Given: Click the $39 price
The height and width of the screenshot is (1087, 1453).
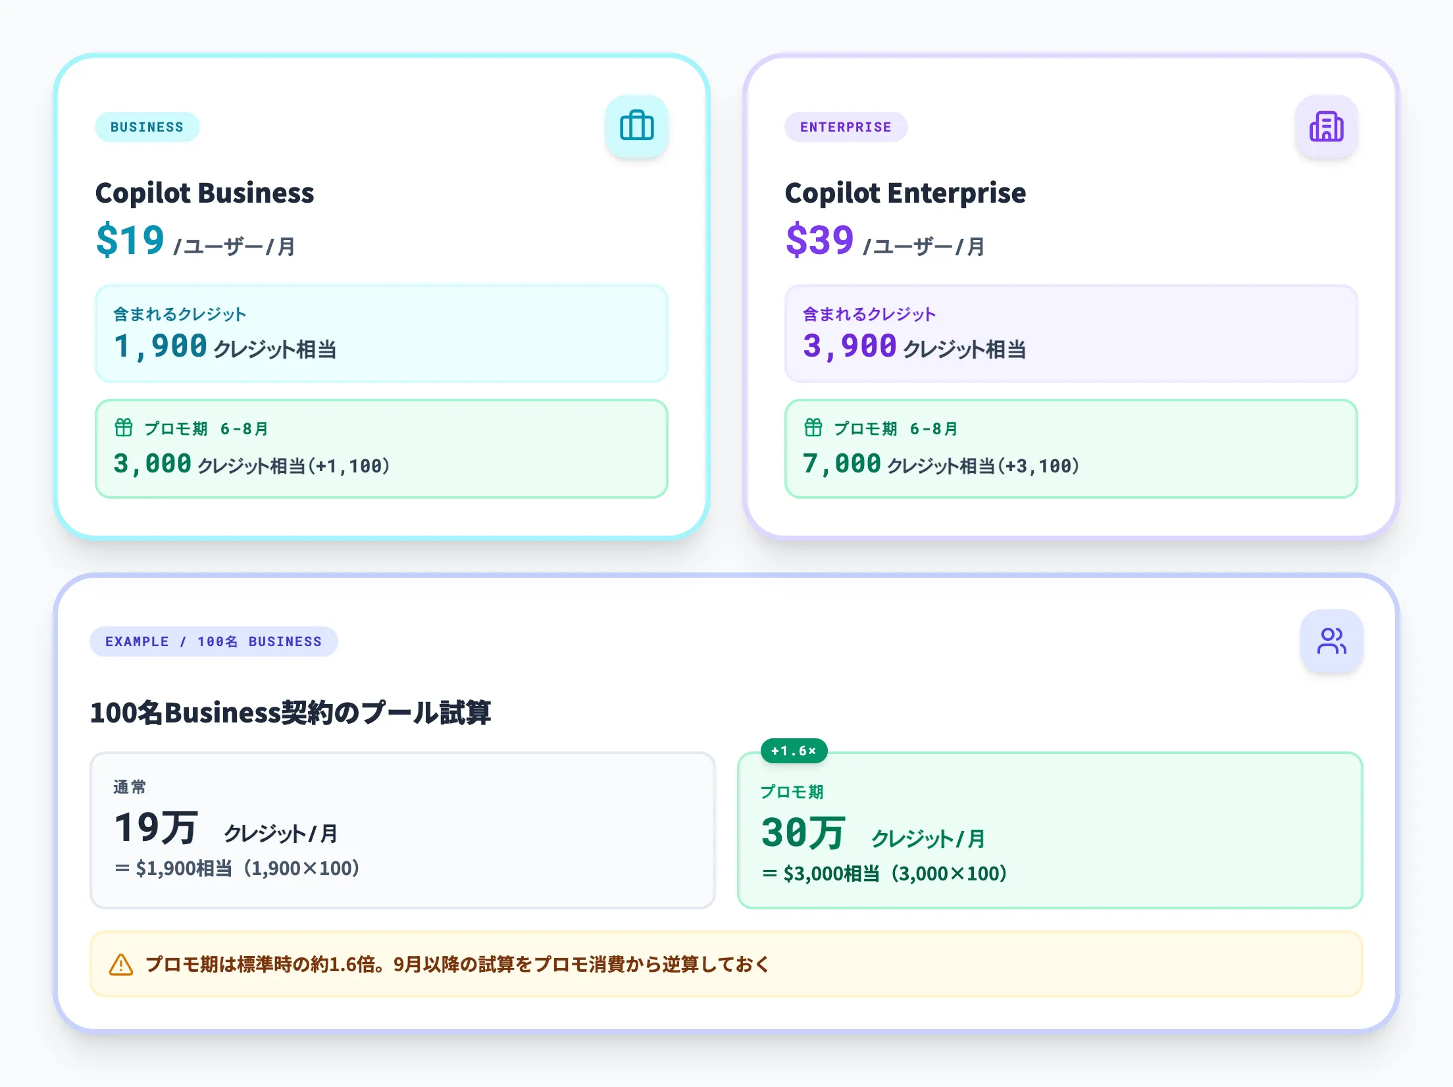Looking at the screenshot, I should pos(820,240).
